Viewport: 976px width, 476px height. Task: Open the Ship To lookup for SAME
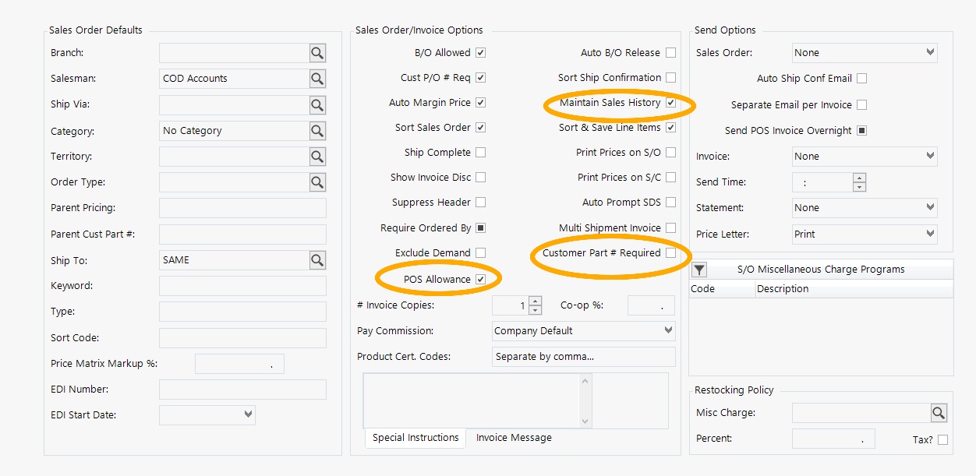[x=316, y=259]
